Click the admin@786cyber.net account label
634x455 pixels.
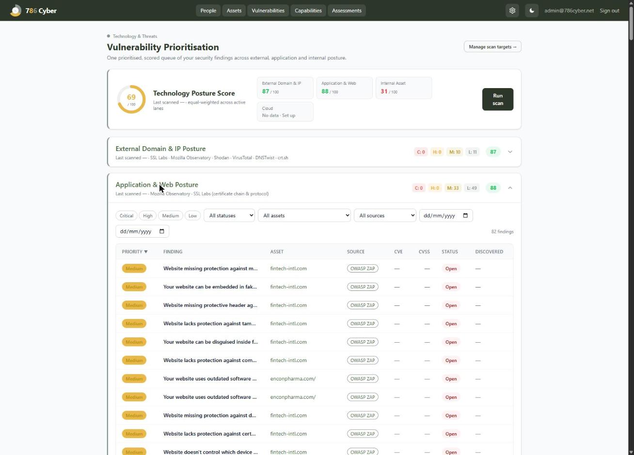[569, 10]
